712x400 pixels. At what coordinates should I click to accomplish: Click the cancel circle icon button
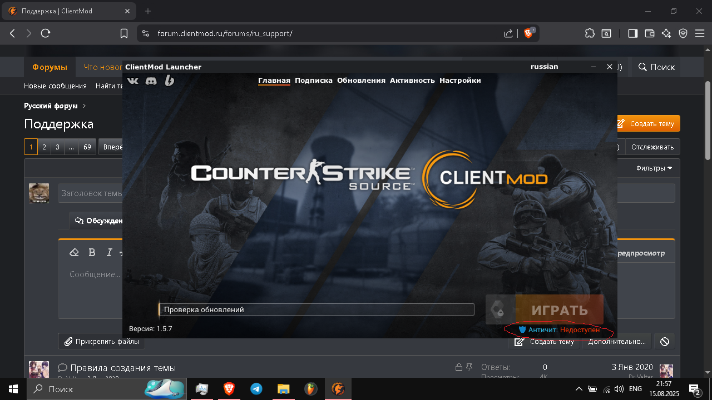click(x=664, y=342)
